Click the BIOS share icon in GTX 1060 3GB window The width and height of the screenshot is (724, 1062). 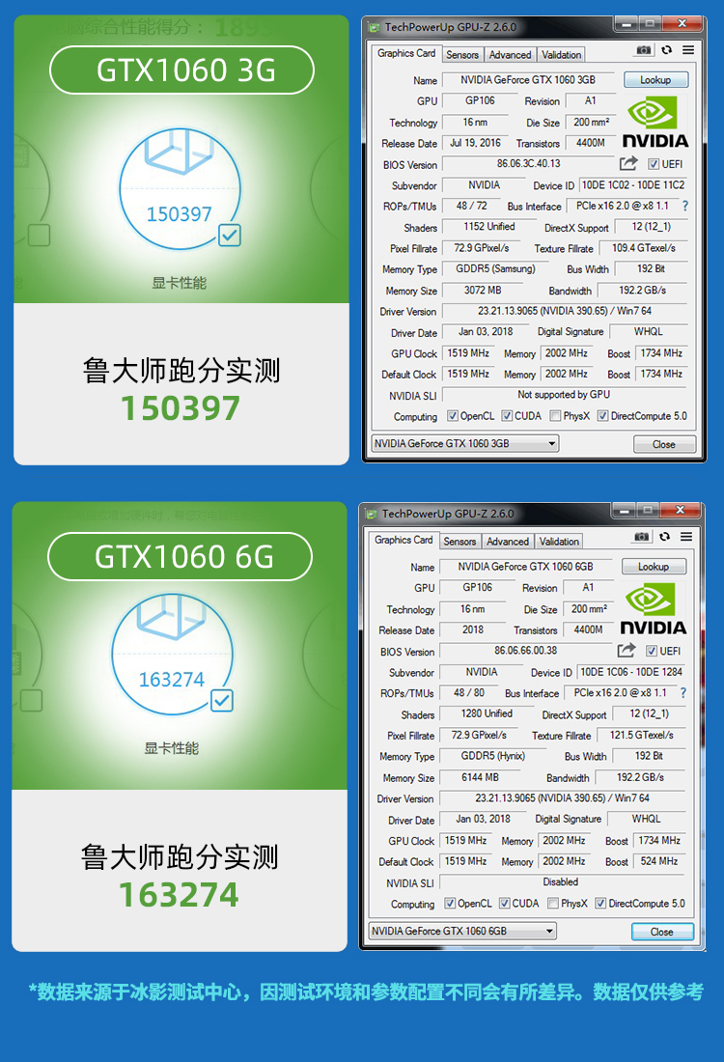click(x=628, y=163)
